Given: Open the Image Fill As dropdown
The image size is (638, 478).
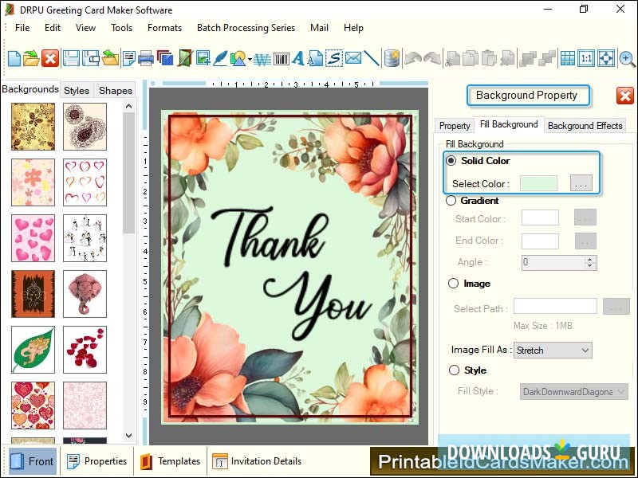Looking at the screenshot, I should 553,351.
